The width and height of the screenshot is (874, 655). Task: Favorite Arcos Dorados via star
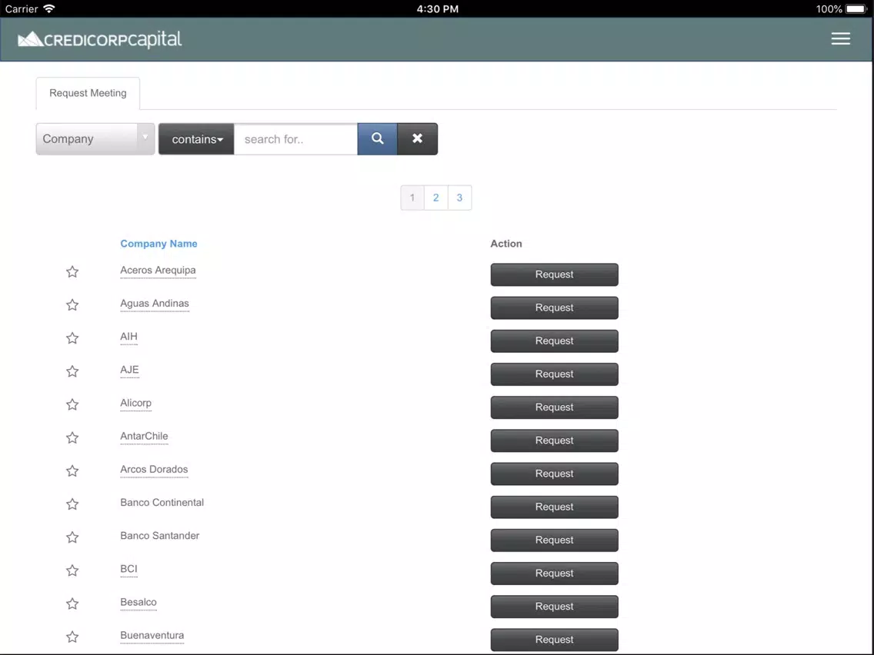[x=72, y=471]
